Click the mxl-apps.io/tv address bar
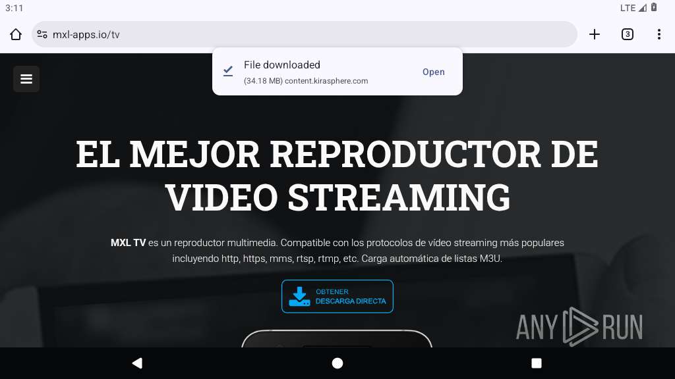This screenshot has height=379, width=675. coord(305,34)
